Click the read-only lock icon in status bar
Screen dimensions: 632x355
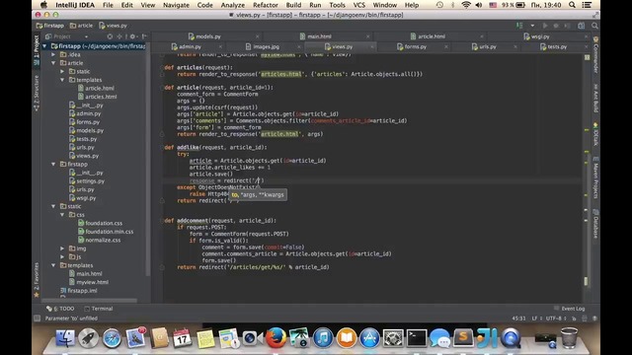point(574,319)
